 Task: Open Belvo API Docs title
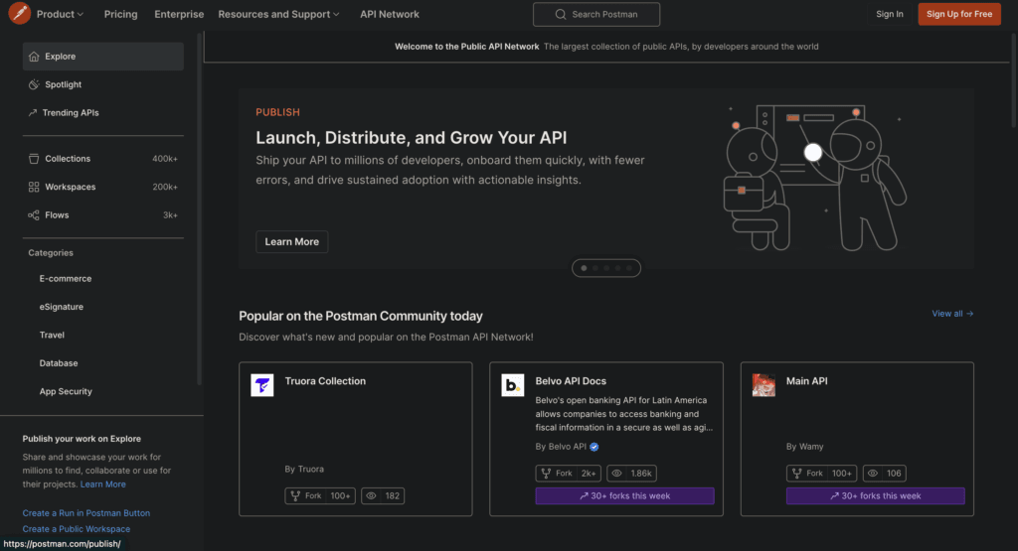click(x=571, y=381)
